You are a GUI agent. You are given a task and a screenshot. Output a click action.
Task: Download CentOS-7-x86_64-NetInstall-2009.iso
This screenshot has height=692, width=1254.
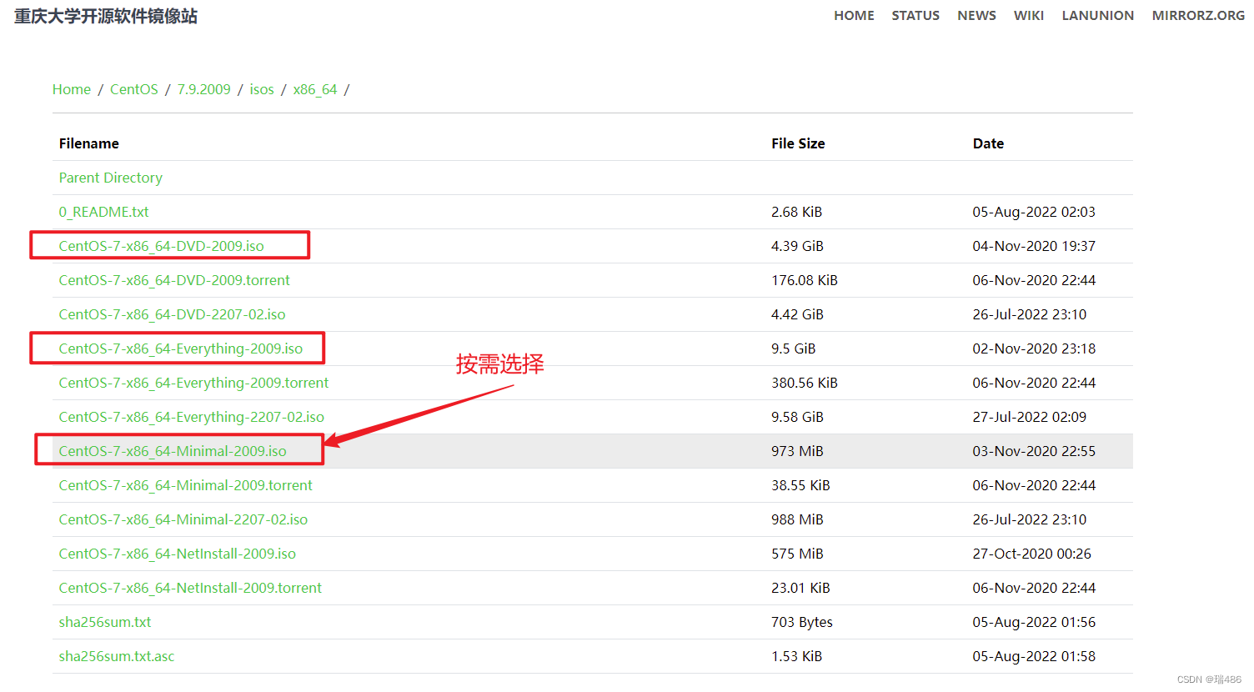[178, 554]
